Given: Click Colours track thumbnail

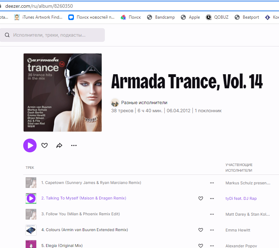Looking at the screenshot, I should coord(31,230).
